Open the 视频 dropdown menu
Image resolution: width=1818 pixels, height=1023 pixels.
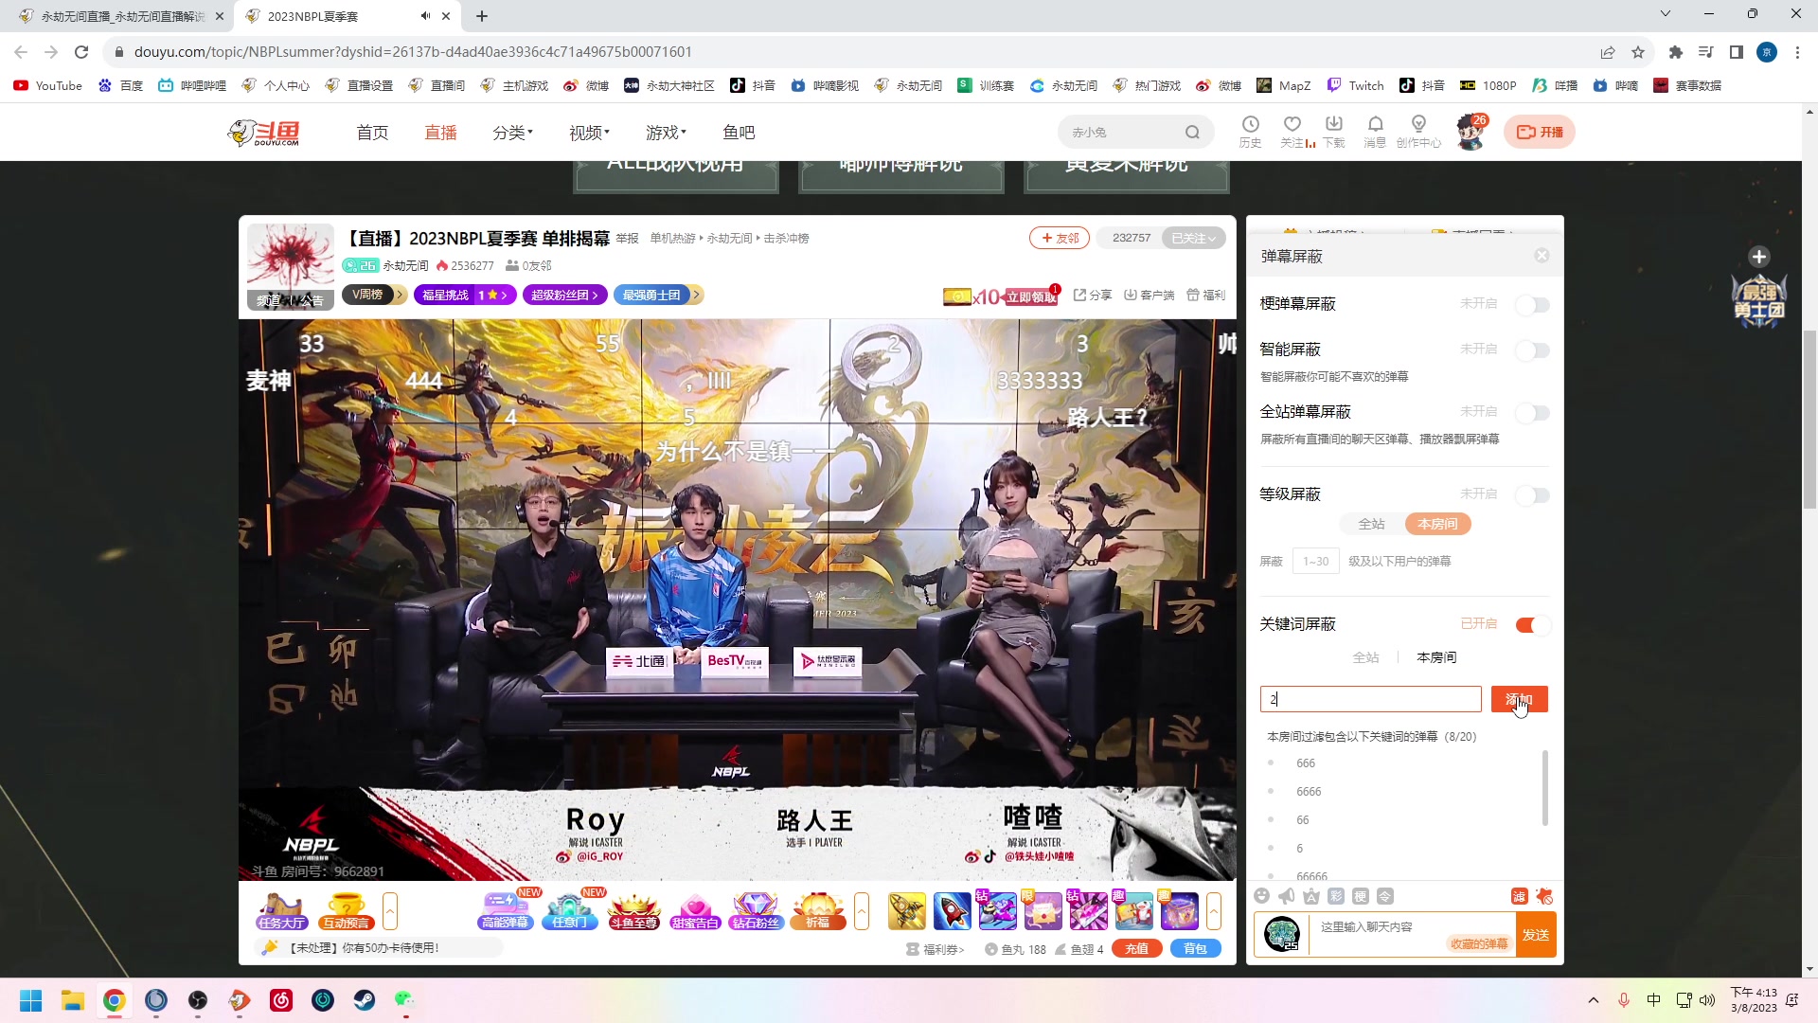(x=587, y=132)
